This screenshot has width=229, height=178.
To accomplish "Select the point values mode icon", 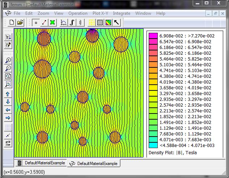I will point(36,23).
